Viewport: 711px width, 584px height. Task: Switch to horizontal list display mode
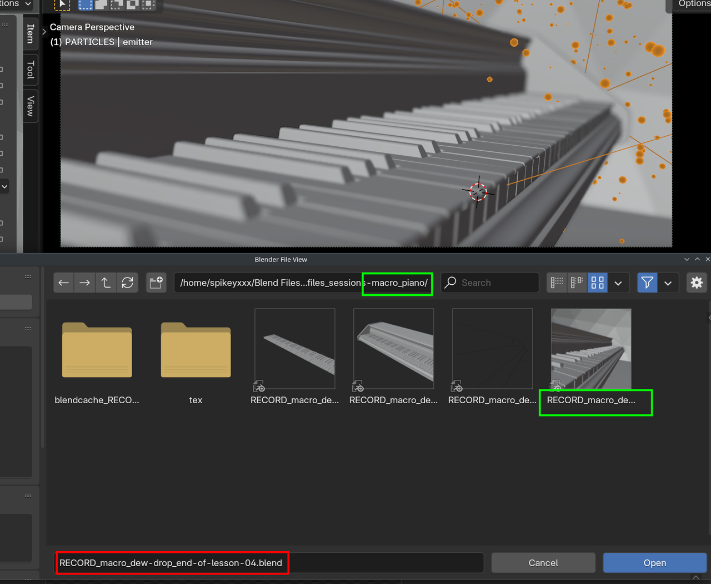tap(577, 283)
